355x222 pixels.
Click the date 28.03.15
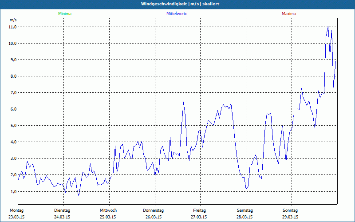(245, 217)
